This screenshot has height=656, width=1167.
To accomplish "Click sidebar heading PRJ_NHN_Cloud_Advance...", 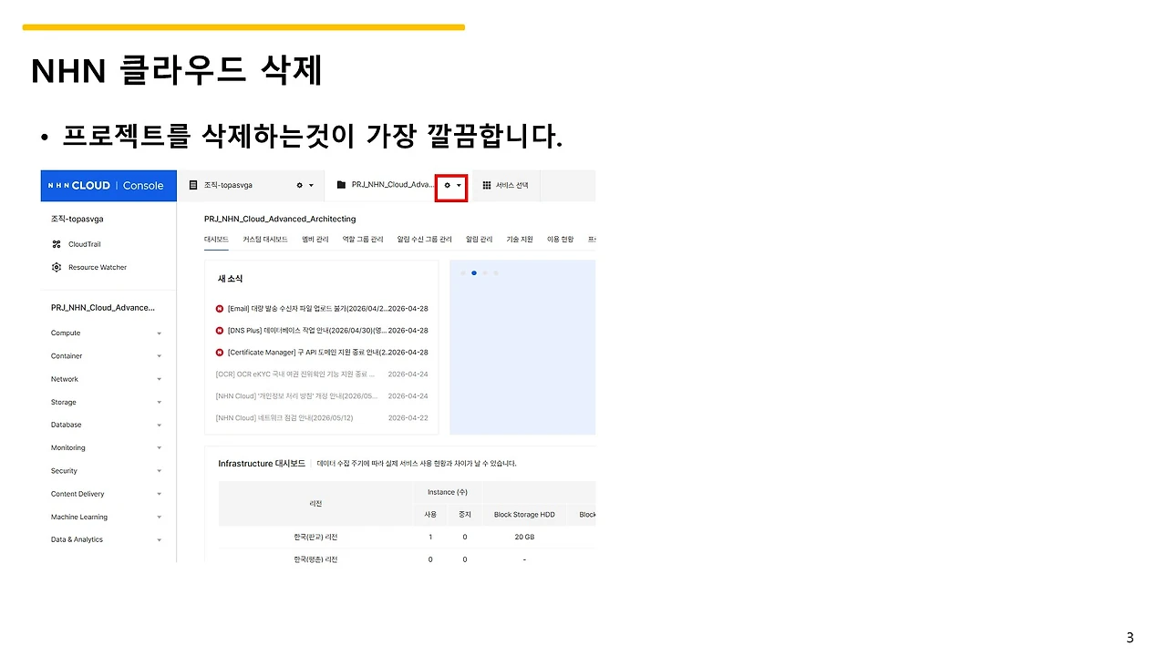I will click(x=103, y=308).
